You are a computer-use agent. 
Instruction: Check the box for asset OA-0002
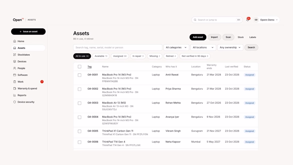pyautogui.click(x=80, y=89)
